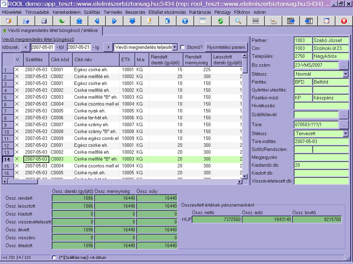Click the Nyomtatási param. button
Screen dimensions: 353x264
coord(226,47)
